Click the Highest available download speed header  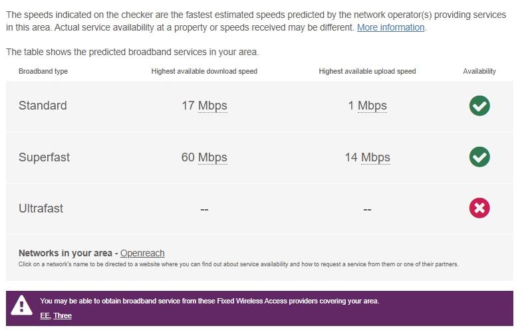coord(204,71)
